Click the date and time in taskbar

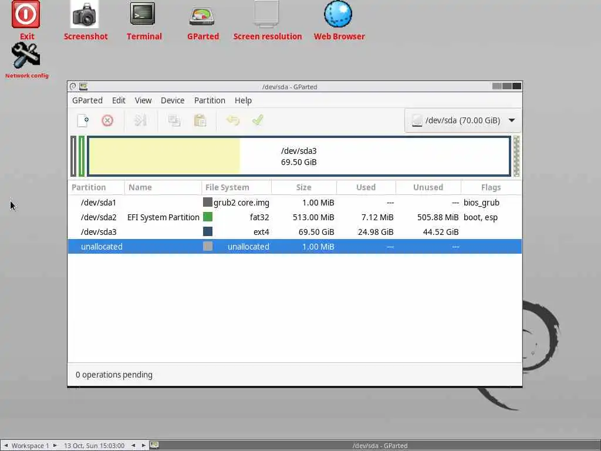coord(94,446)
